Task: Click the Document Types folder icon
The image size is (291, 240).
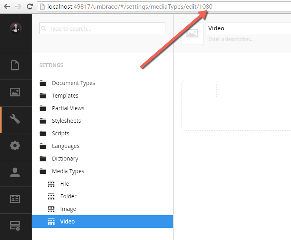Action: pos(43,83)
